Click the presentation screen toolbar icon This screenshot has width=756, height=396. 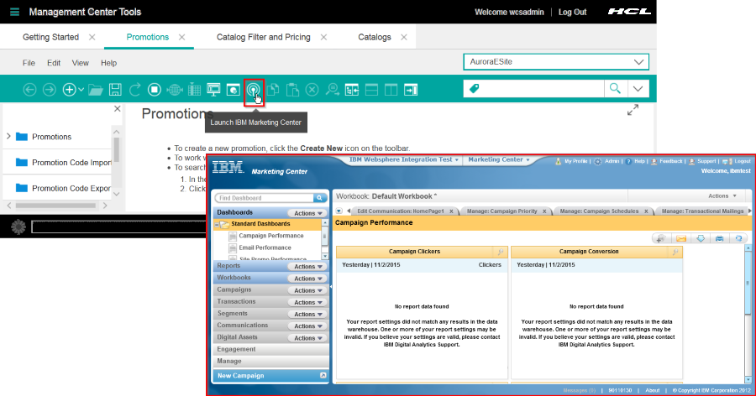(x=213, y=90)
